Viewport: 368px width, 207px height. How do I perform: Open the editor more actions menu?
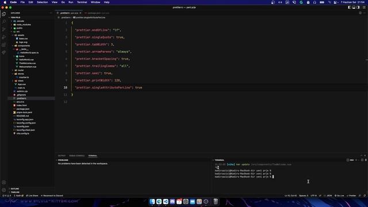pos(365,13)
